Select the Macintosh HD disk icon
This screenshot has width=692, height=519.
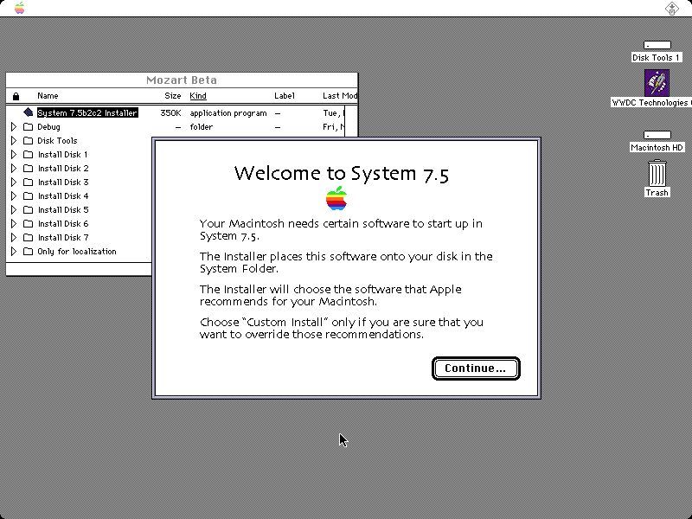657,135
